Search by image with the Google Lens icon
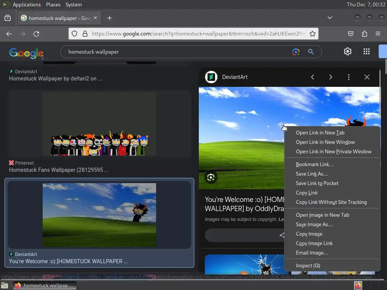Image resolution: width=387 pixels, height=290 pixels. click(x=296, y=52)
